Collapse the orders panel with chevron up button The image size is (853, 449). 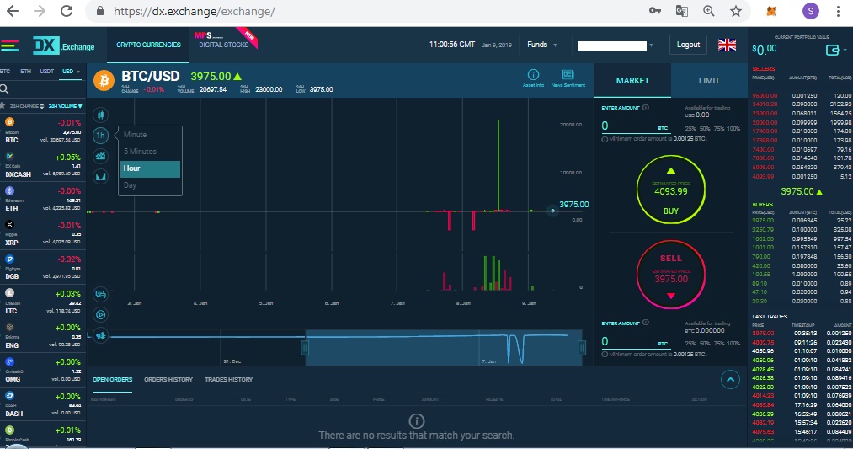pyautogui.click(x=730, y=379)
